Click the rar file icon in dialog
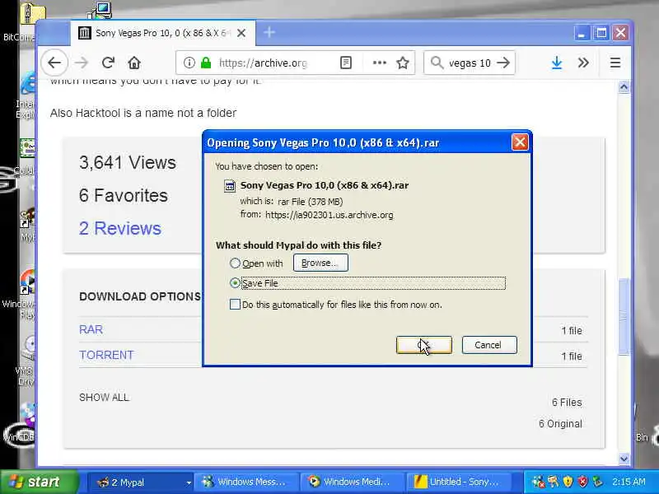The image size is (659, 494). 230,186
